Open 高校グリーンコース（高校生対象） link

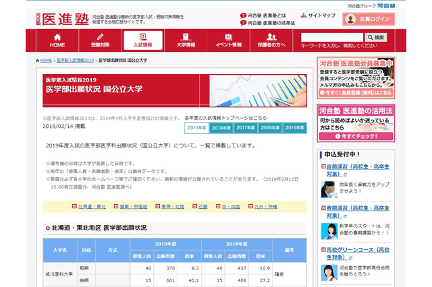pyautogui.click(x=358, y=253)
